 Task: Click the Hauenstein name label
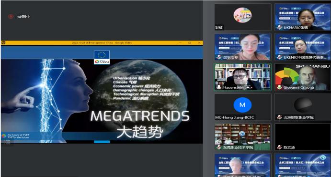tap(233, 87)
